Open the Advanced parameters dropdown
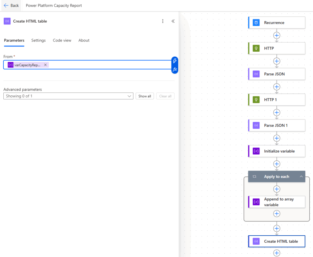 tap(68, 96)
